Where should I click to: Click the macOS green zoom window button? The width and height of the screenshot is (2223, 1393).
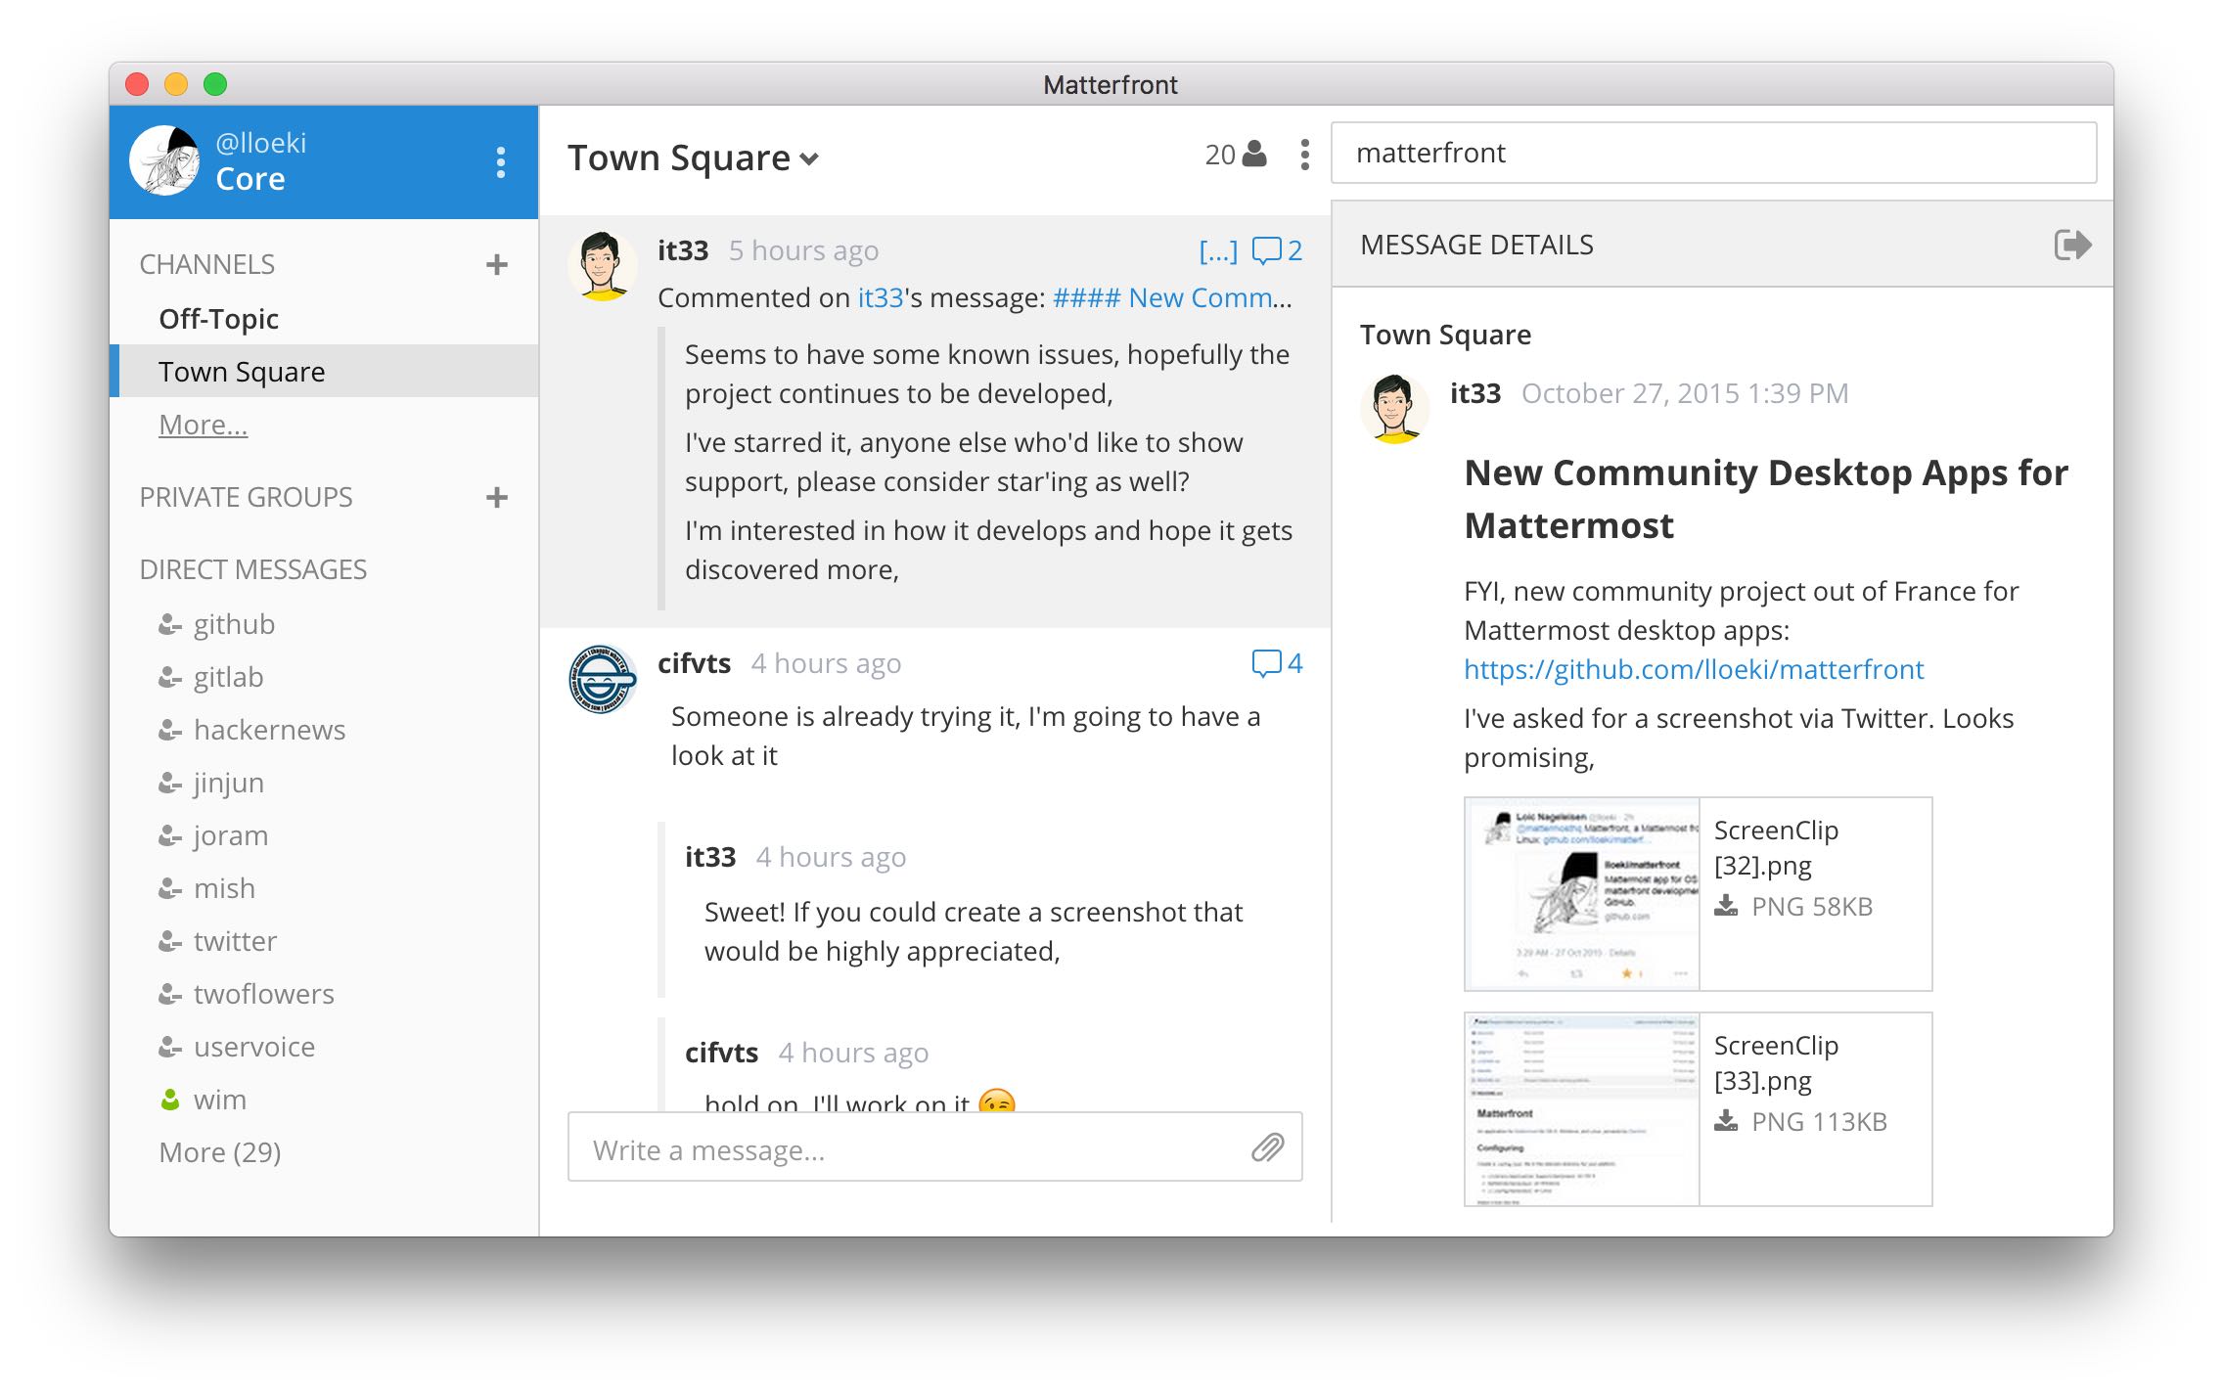coord(215,84)
